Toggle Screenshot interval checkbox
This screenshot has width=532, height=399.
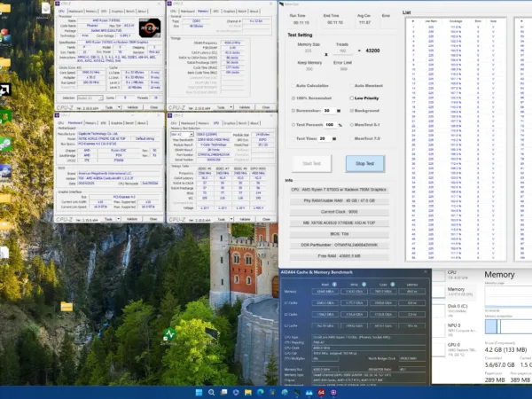[x=293, y=111]
